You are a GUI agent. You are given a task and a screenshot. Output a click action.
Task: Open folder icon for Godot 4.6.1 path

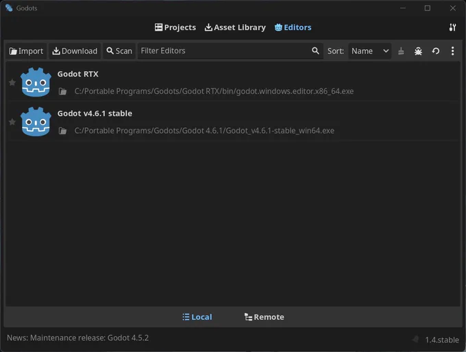point(63,131)
